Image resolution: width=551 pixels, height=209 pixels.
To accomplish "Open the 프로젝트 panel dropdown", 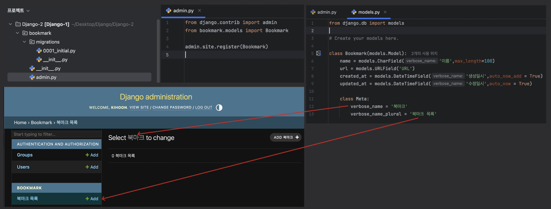I will pyautogui.click(x=28, y=11).
